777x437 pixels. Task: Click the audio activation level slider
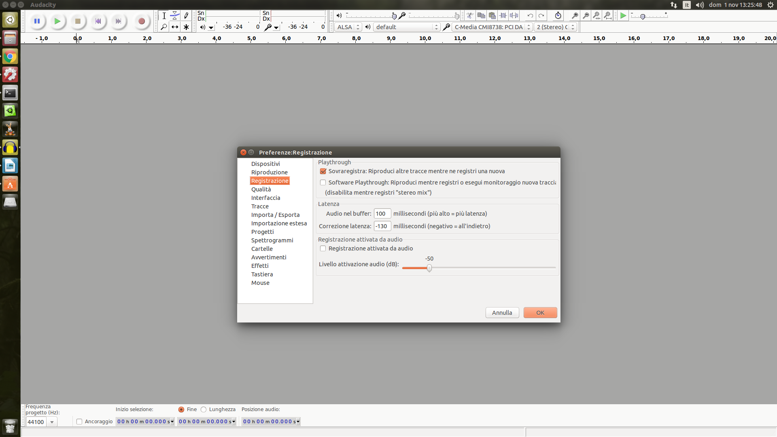click(429, 268)
